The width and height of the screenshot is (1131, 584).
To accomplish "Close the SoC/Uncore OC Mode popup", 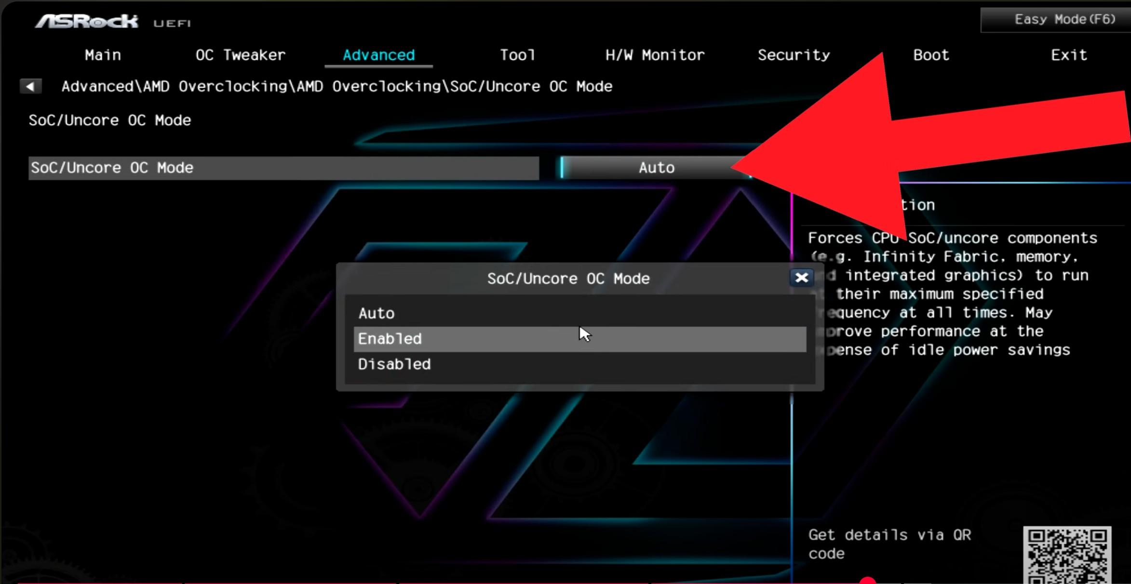I will (801, 278).
